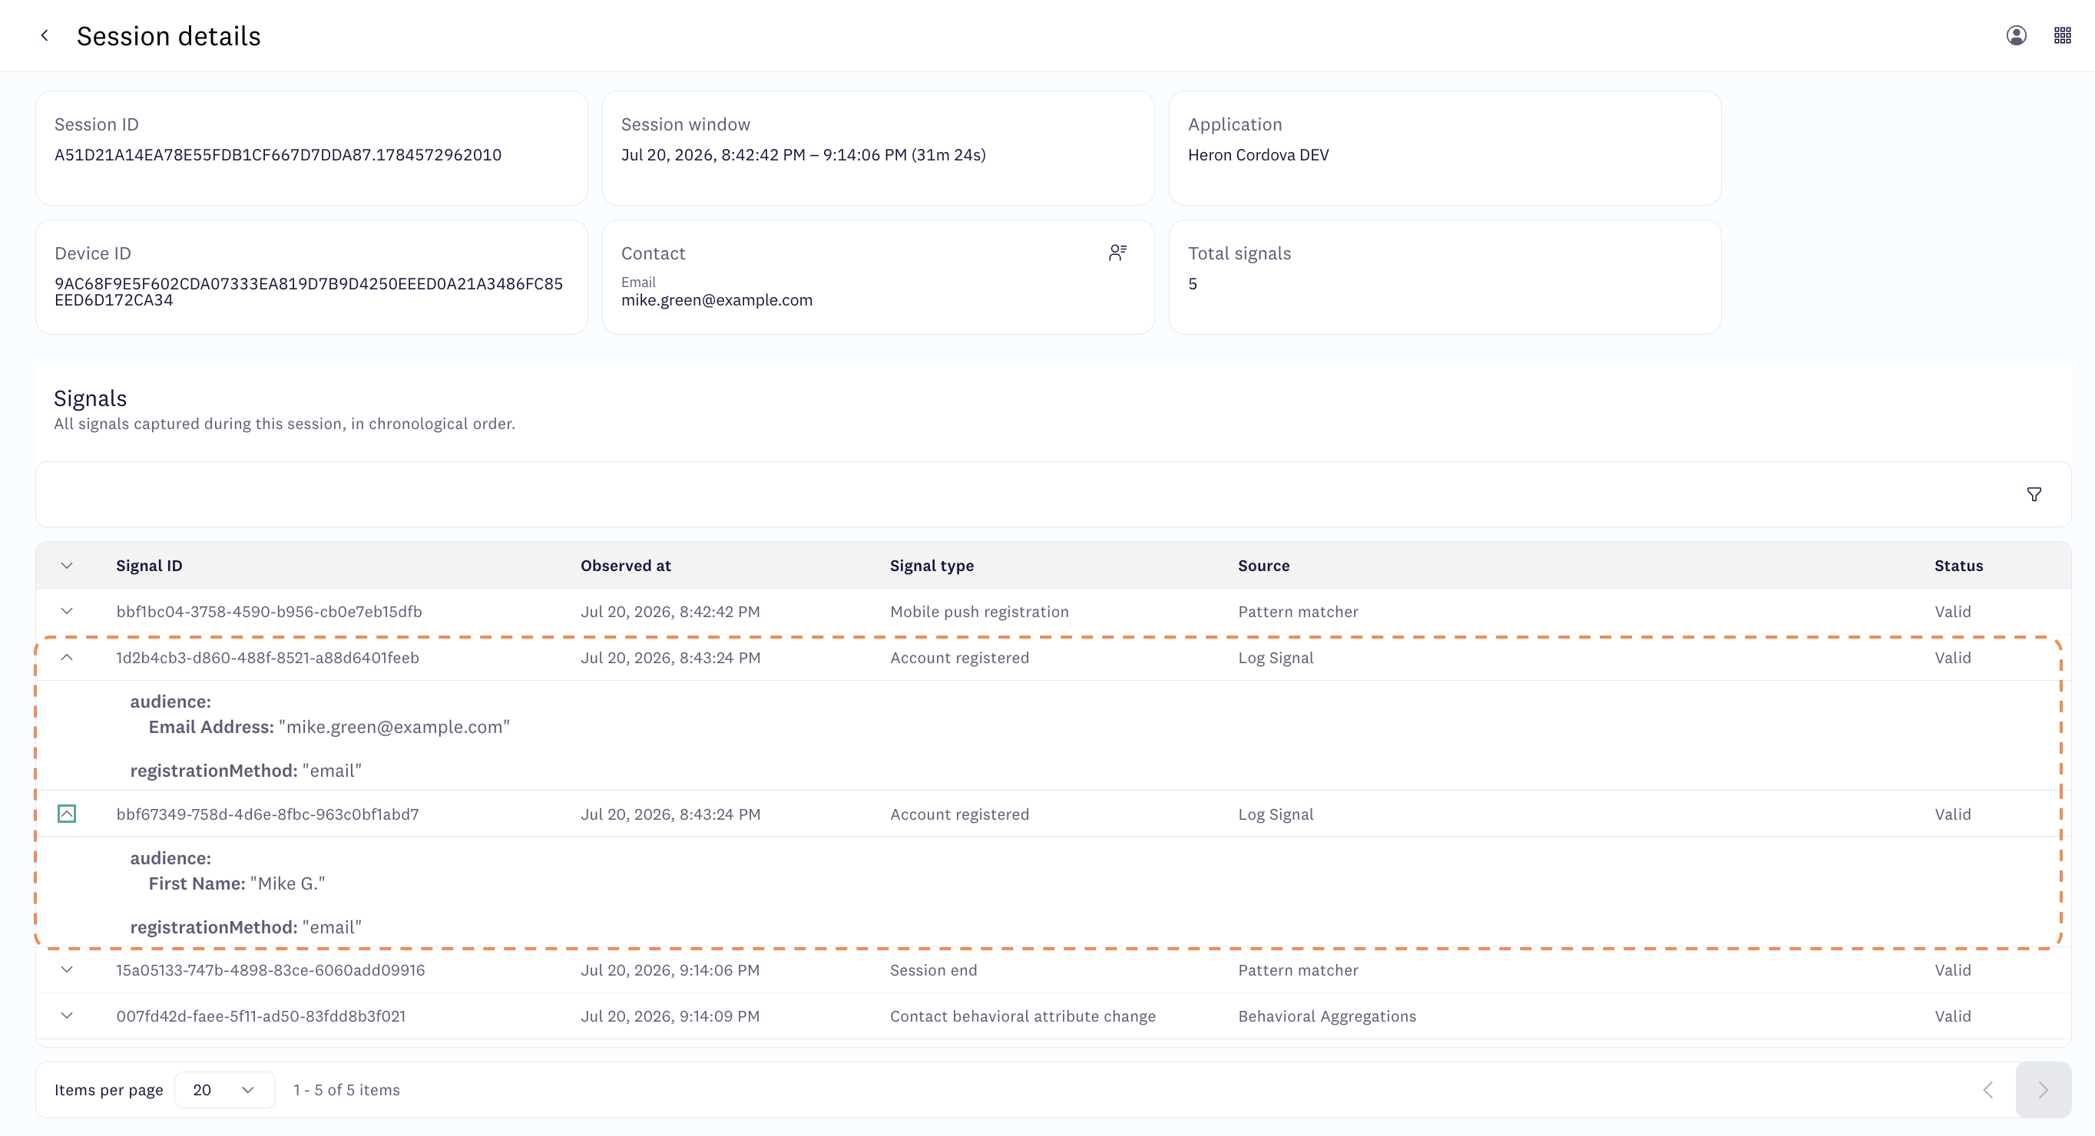The width and height of the screenshot is (2095, 1136).
Task: Expand the Contact behavioral attribute change row
Action: 67,1015
